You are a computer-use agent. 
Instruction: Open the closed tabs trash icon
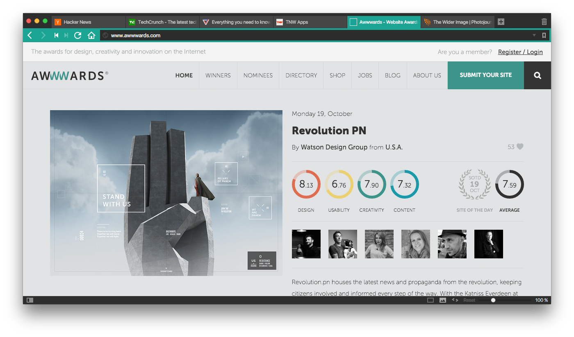(x=544, y=22)
